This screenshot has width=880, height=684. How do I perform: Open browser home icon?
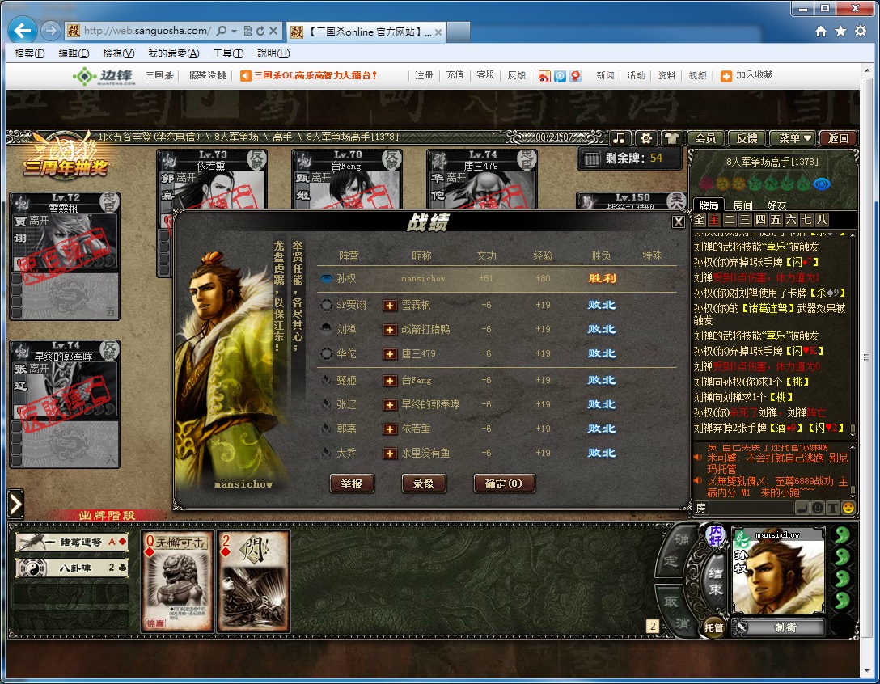(x=820, y=32)
